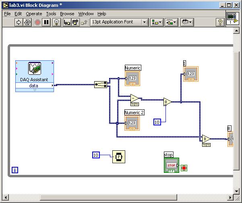Click the horizontal scrollbar right arrow

[230, 197]
